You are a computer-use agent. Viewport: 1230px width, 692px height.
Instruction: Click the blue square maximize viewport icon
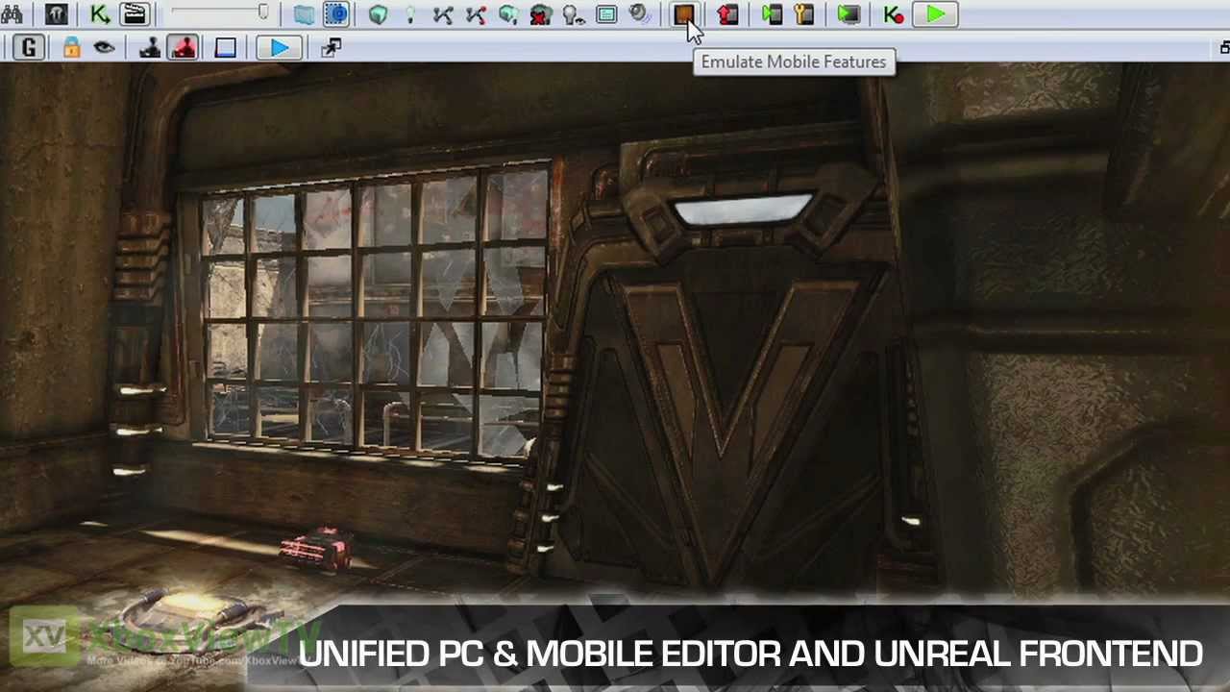[225, 47]
